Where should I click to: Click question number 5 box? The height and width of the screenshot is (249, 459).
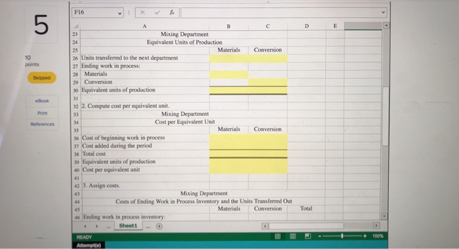click(x=41, y=25)
